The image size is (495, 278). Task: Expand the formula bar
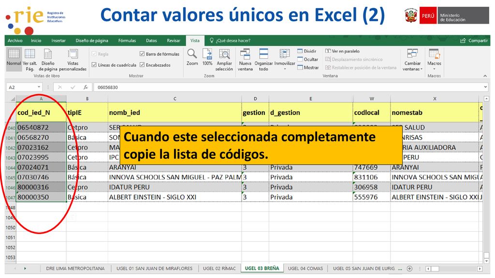pos(485,87)
